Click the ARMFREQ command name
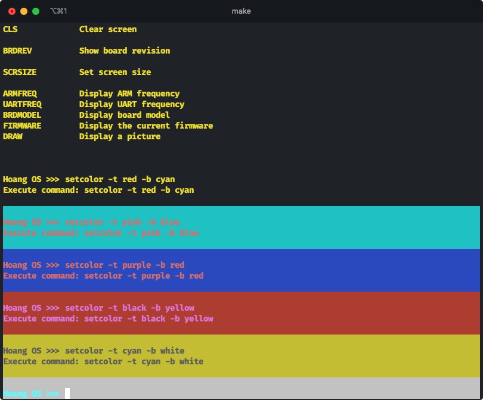The width and height of the screenshot is (483, 400). (x=20, y=93)
